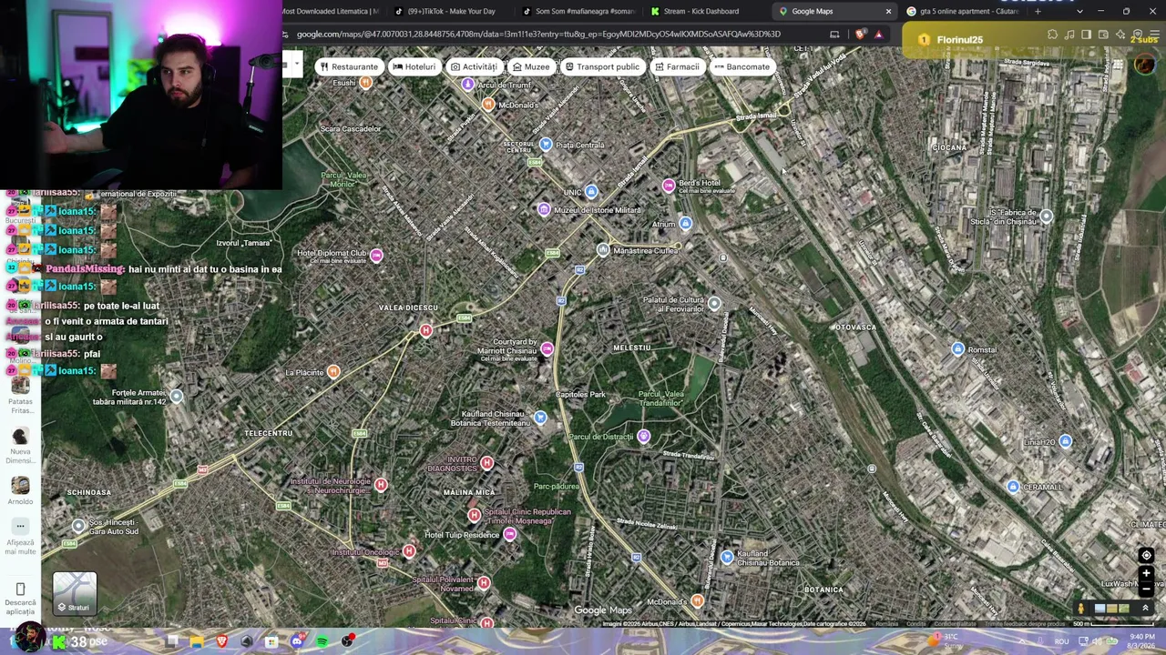
Task: Close the Google Maps tab
Action: [x=888, y=11]
